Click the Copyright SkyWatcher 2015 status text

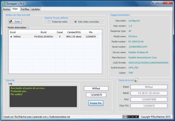tap(155, 117)
